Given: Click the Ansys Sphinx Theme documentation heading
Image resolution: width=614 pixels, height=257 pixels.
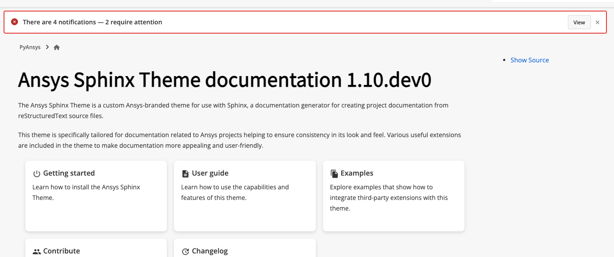Looking at the screenshot, I should 225,80.
